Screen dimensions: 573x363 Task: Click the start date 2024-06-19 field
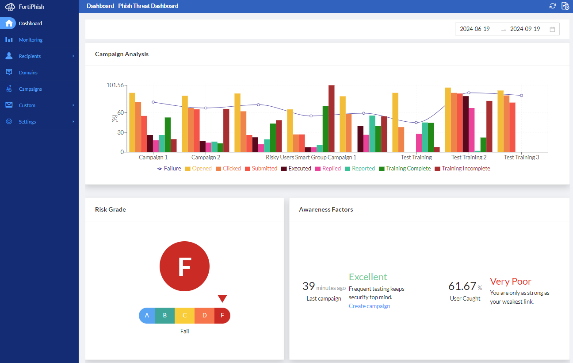pos(475,29)
